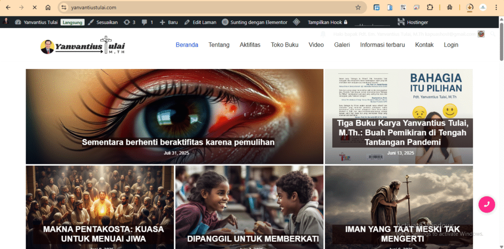Click the QR code extension icon

tap(403, 7)
